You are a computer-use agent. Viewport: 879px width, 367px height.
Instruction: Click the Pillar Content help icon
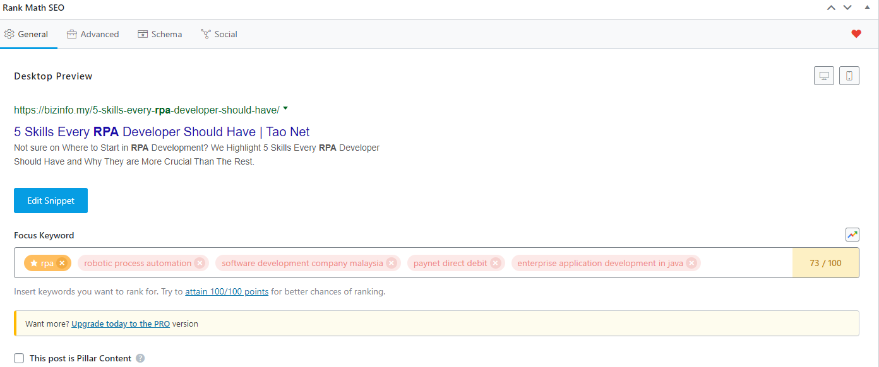click(x=140, y=358)
